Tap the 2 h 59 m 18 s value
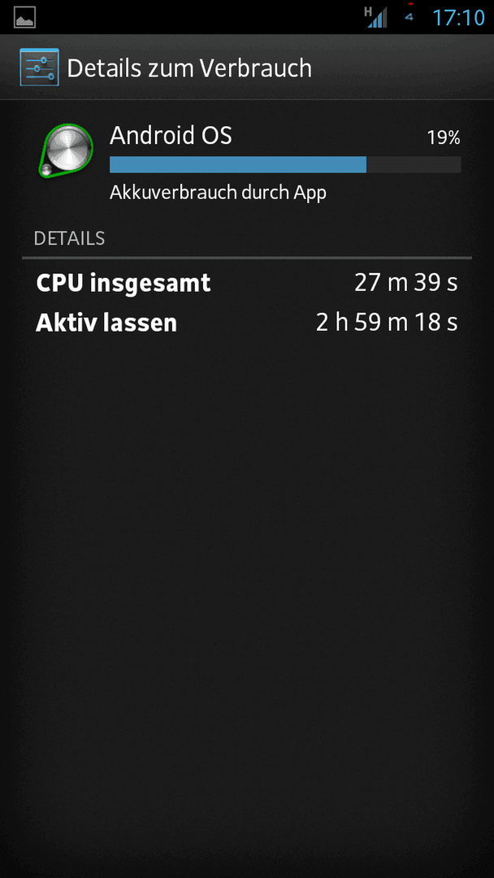Viewport: 494px width, 878px height. 387,323
